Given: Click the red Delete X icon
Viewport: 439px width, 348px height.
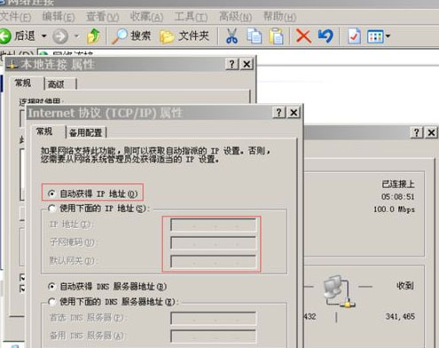Looking at the screenshot, I should (x=303, y=36).
